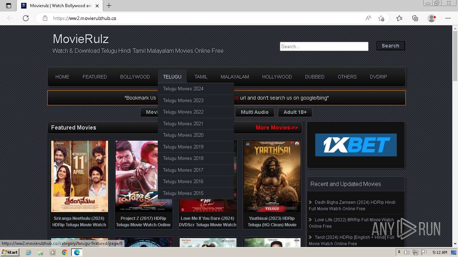This screenshot has height=257, width=458.
Task: Select Telugu Movies 2018 from dropdown
Action: [x=196, y=158]
